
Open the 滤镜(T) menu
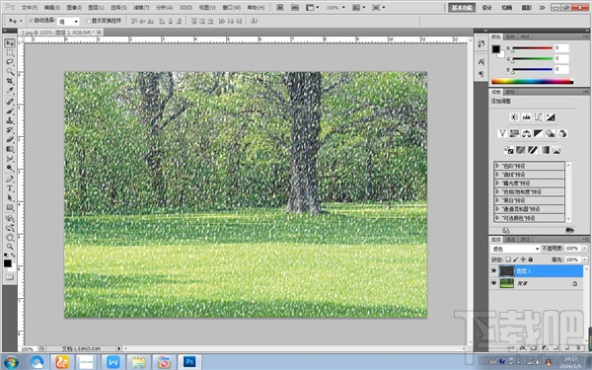141,8
